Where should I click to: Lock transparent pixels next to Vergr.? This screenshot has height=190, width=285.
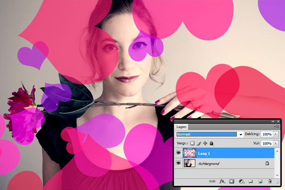coord(192,144)
